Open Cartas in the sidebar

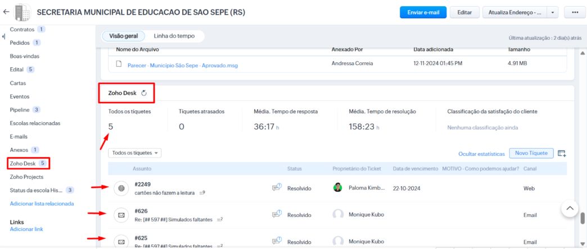pyautogui.click(x=17, y=83)
